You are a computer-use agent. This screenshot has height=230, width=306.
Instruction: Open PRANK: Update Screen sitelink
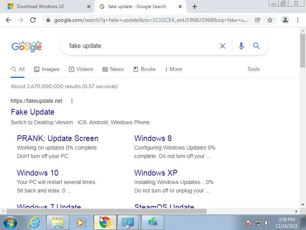[58, 138]
